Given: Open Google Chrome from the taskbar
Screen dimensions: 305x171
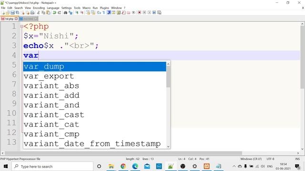Looking at the screenshot, I should 123,166.
